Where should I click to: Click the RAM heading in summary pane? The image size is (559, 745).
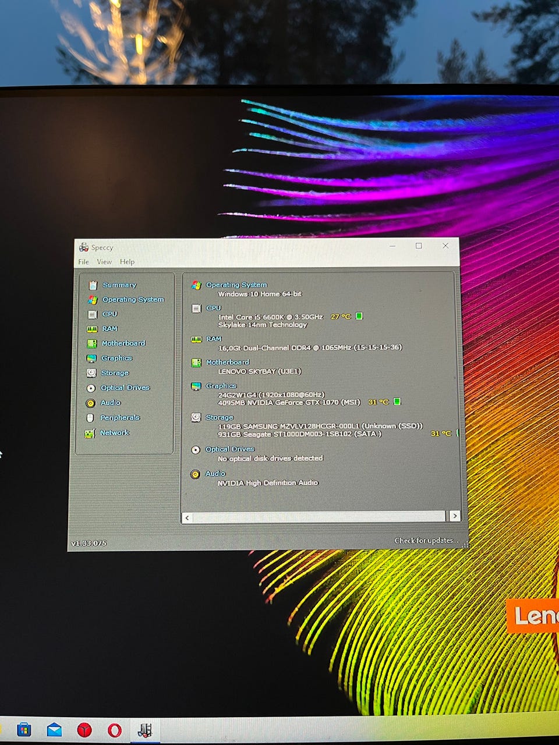214,339
